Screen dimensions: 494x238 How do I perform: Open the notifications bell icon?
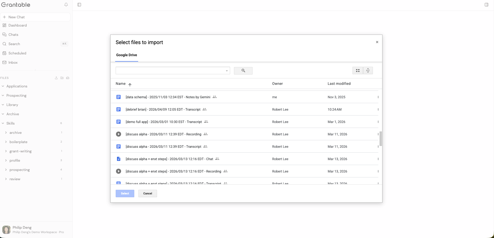66,5
